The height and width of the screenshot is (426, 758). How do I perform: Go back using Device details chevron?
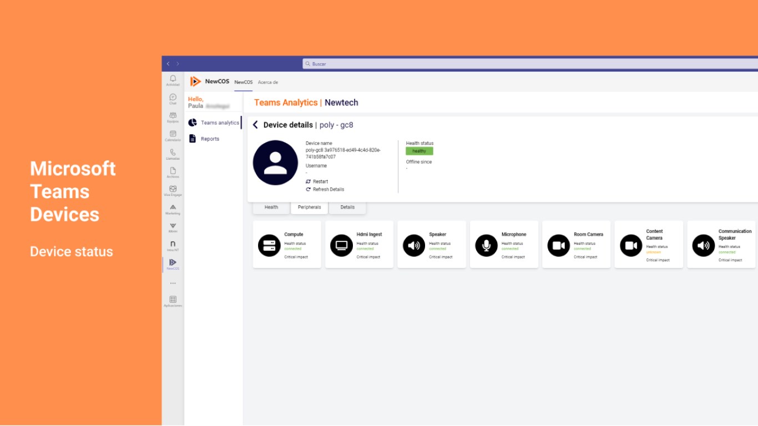(x=255, y=125)
